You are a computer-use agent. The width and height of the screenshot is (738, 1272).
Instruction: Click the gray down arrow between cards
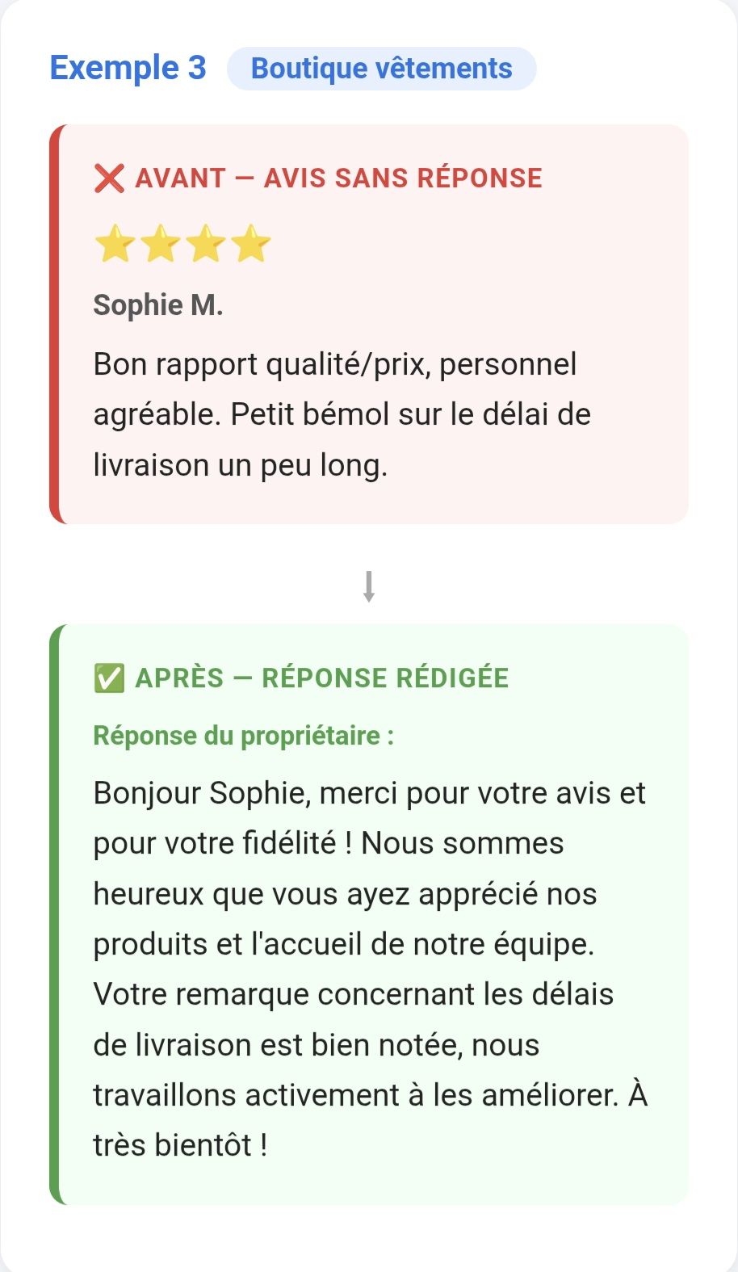[369, 587]
